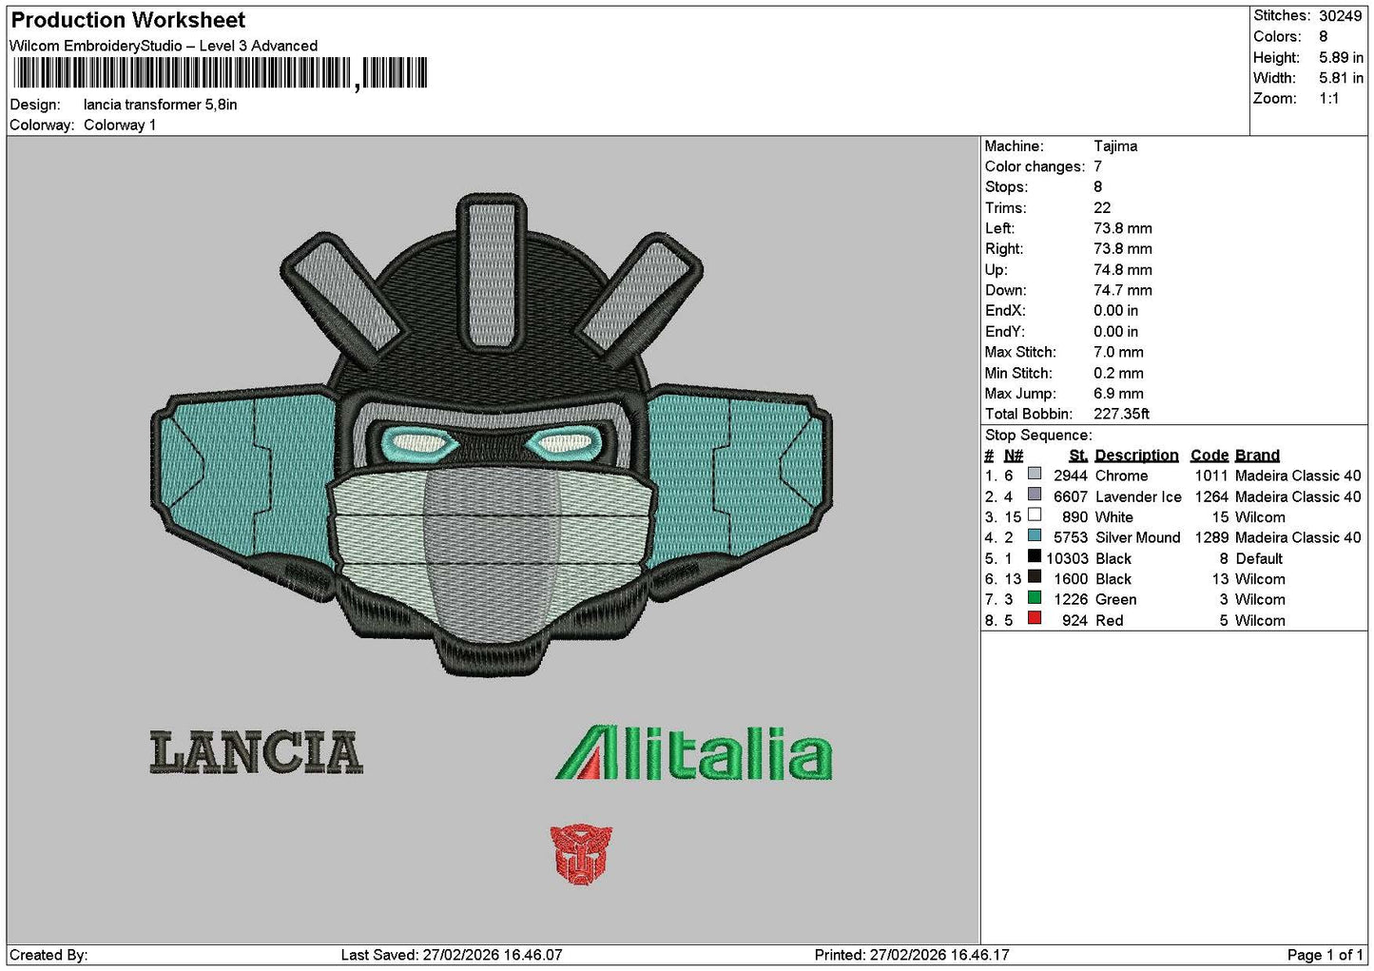Click the Max Jump value 6.9 mm
This screenshot has width=1374, height=971.
pos(1118,394)
